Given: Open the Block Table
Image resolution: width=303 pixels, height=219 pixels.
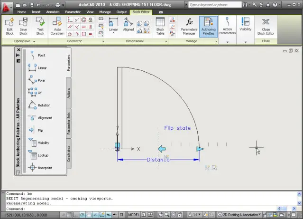Looking at the screenshot, I should tap(160, 26).
